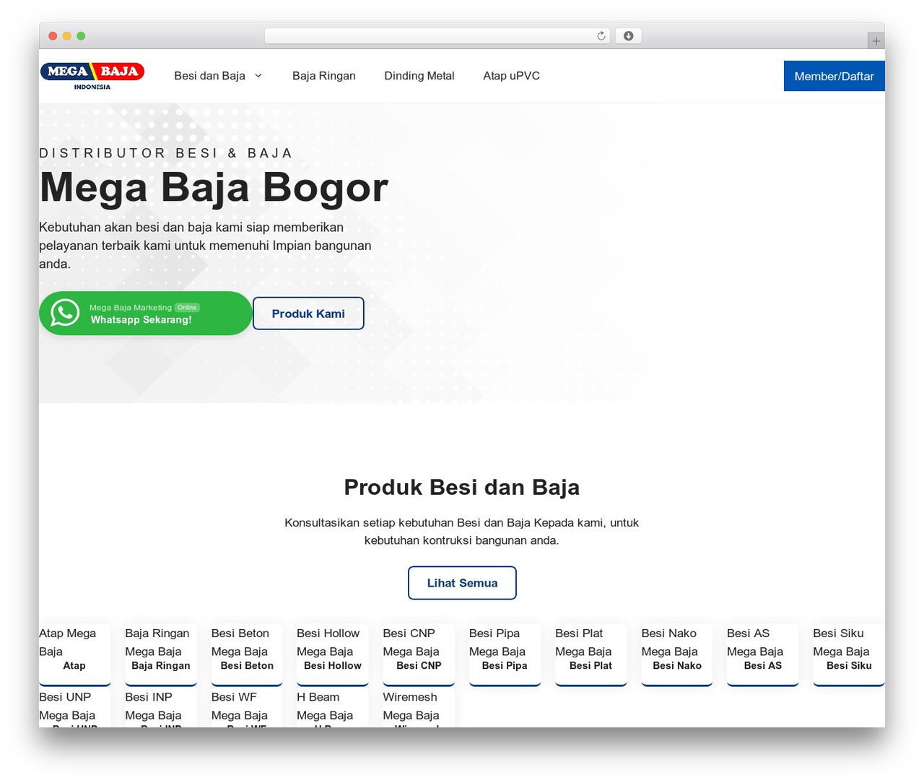Click the yellow minimize window button
The height and width of the screenshot is (783, 924).
[x=67, y=36]
